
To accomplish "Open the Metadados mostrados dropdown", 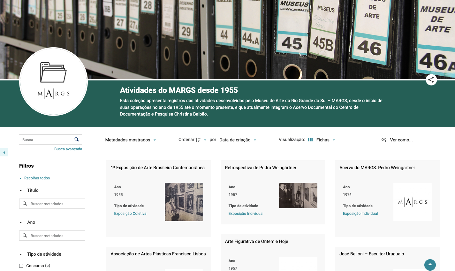I will point(131,140).
